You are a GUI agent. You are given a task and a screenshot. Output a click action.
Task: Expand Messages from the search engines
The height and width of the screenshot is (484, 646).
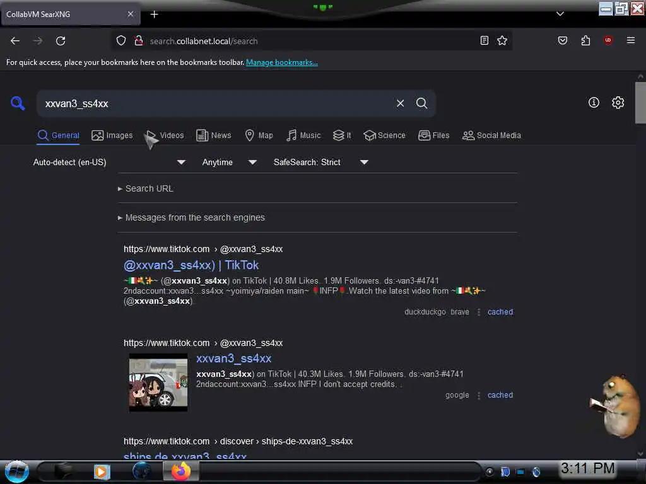point(191,217)
